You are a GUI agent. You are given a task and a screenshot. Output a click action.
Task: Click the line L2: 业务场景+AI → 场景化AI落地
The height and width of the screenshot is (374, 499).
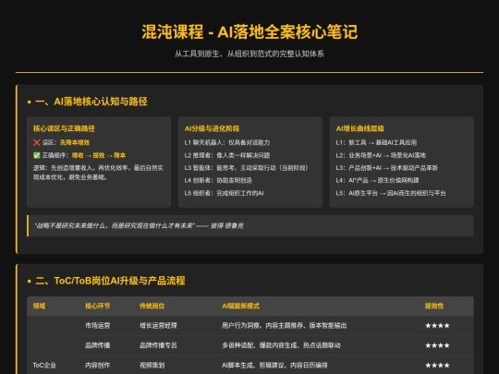(x=381, y=155)
